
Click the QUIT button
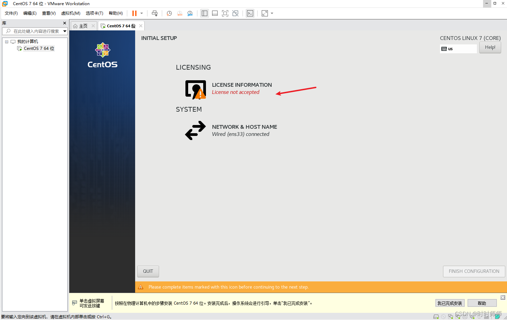click(148, 271)
